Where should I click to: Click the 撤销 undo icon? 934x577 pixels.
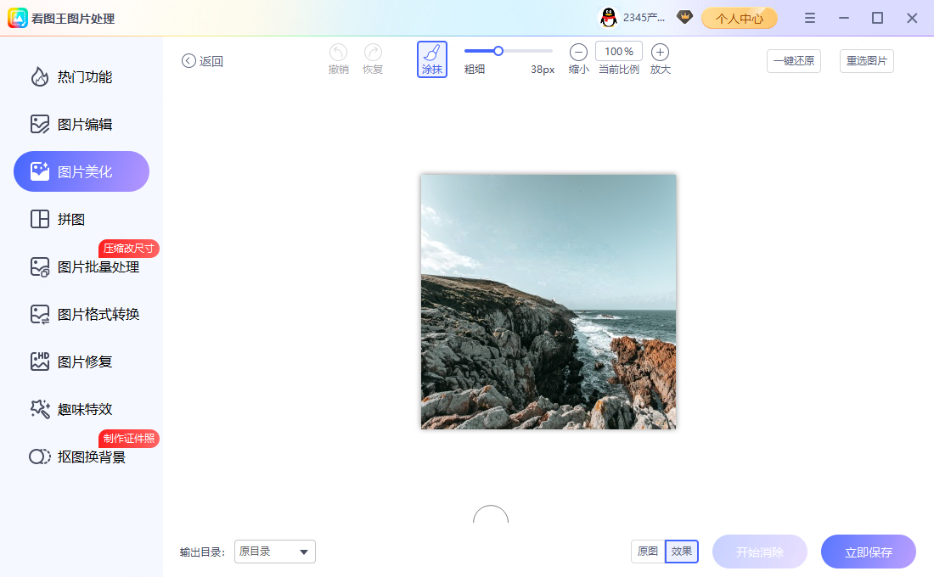tap(338, 53)
